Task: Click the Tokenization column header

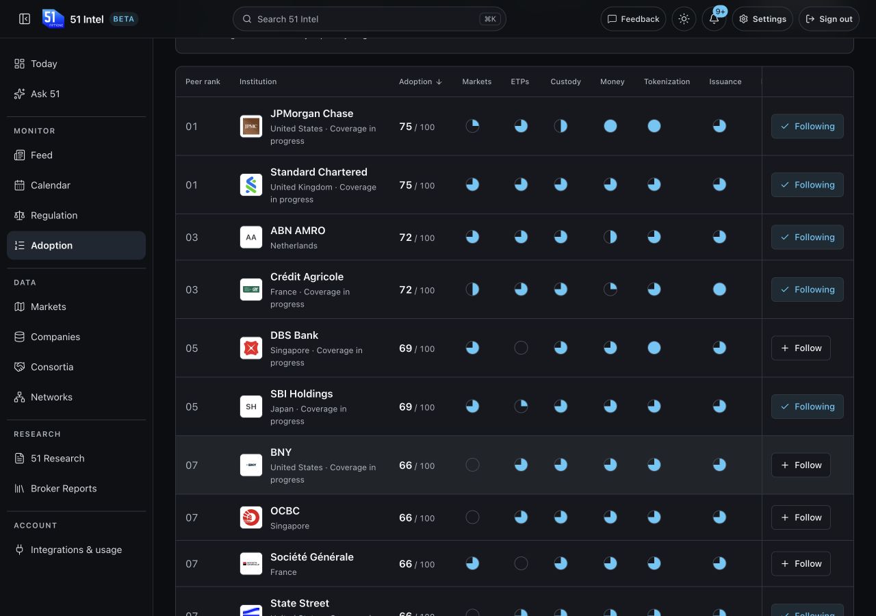Action: coord(667,81)
